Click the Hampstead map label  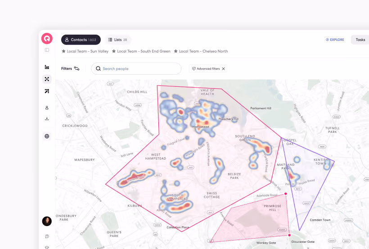(x=201, y=127)
